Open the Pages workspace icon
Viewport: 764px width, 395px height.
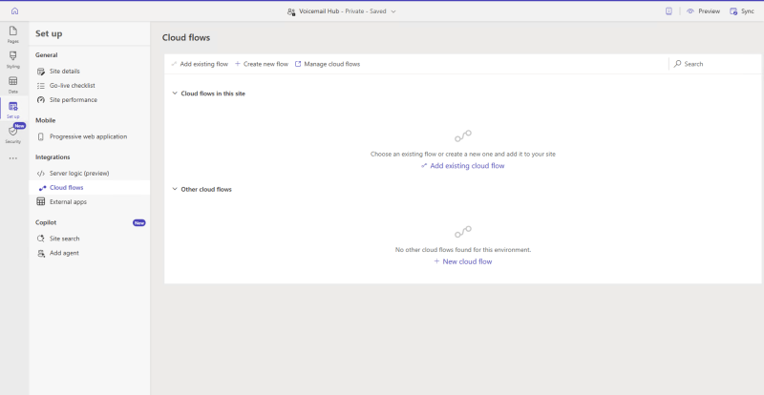tap(13, 34)
